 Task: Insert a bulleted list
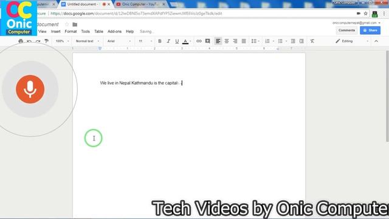[x=280, y=41]
